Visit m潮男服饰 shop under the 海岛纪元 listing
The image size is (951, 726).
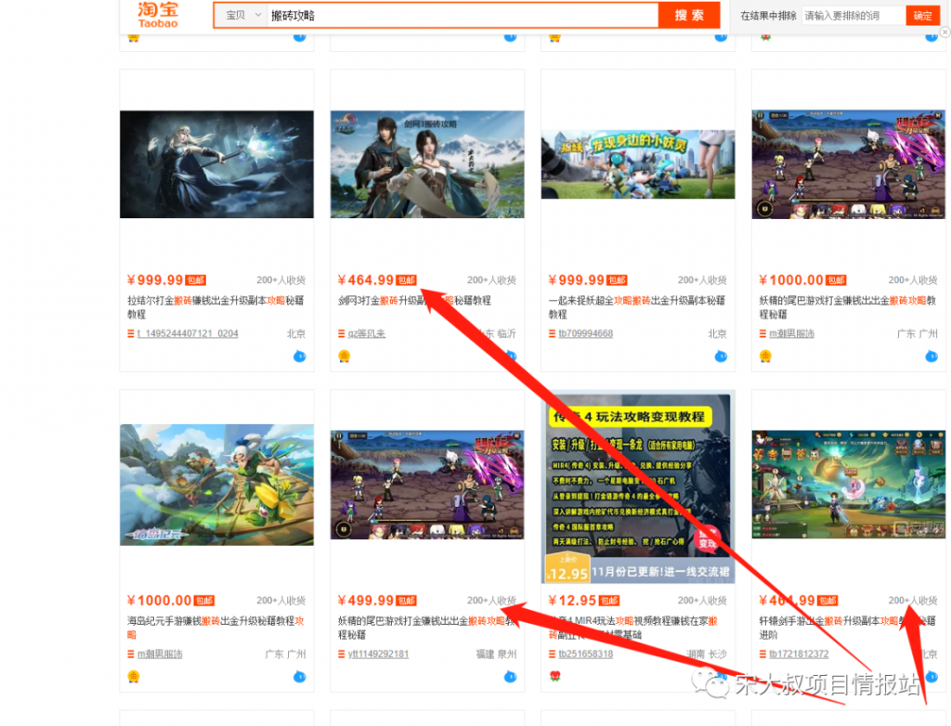(160, 654)
